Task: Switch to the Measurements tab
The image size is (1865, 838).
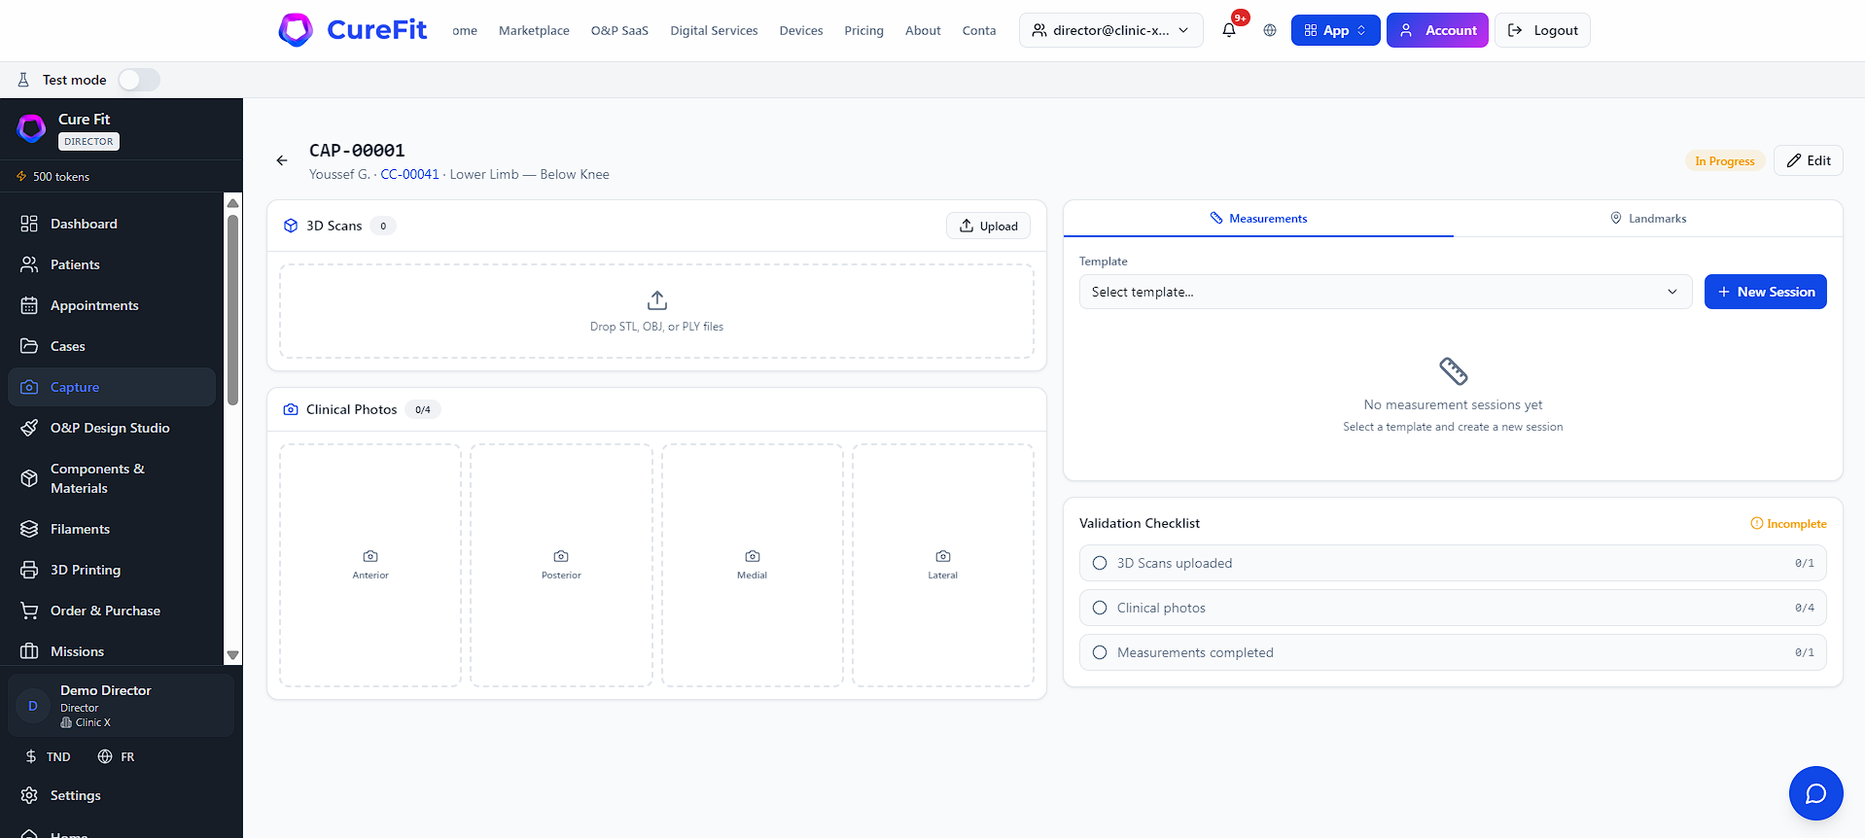Action: tap(1258, 218)
